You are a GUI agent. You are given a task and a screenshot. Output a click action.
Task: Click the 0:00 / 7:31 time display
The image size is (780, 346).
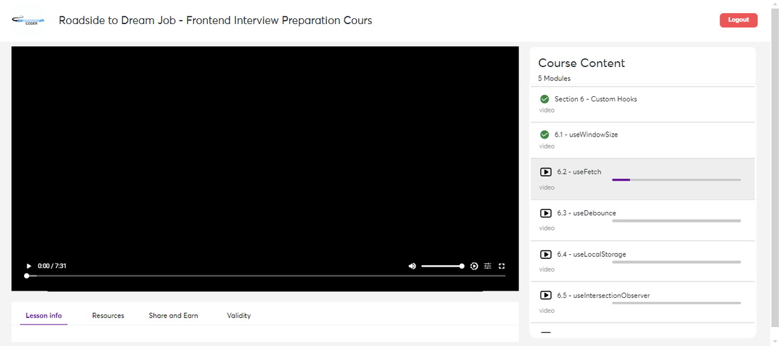(x=52, y=266)
